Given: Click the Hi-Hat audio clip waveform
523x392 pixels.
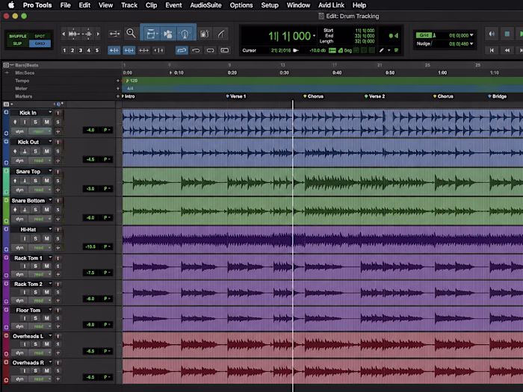Looking at the screenshot, I should click(322, 240).
